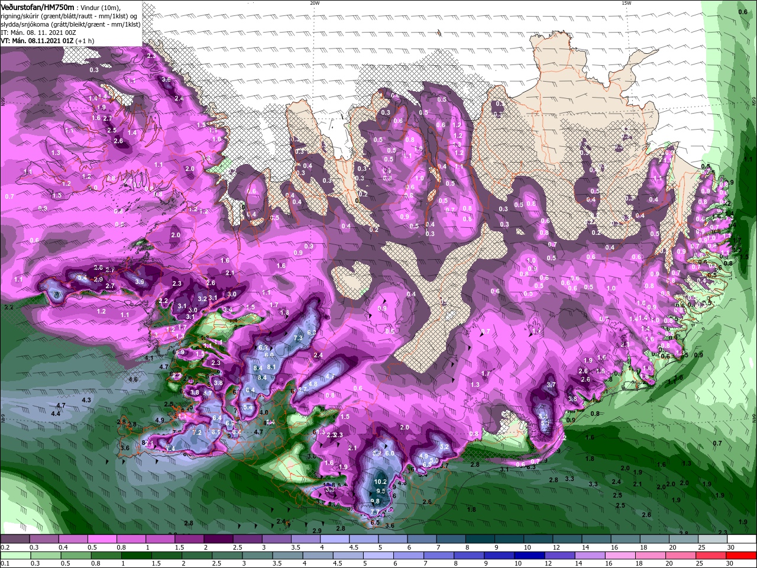Viewport: 757px width, 568px height.
Task: Select the light lavender 4 swatch in the upper legend
Action: click(334, 538)
